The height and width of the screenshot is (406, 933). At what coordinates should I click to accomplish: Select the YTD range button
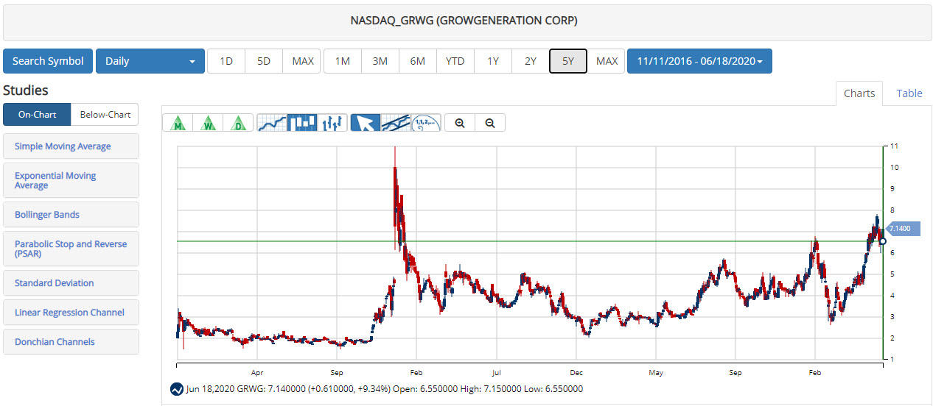tap(455, 61)
